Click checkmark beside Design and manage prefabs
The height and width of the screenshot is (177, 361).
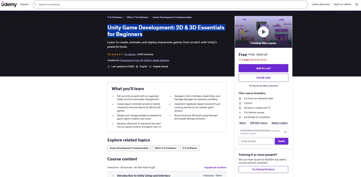pyautogui.click(x=113, y=116)
